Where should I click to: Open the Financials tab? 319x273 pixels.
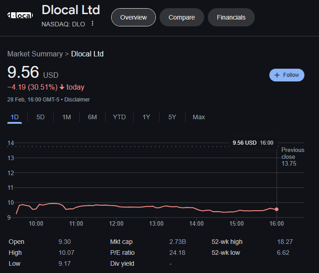click(231, 17)
